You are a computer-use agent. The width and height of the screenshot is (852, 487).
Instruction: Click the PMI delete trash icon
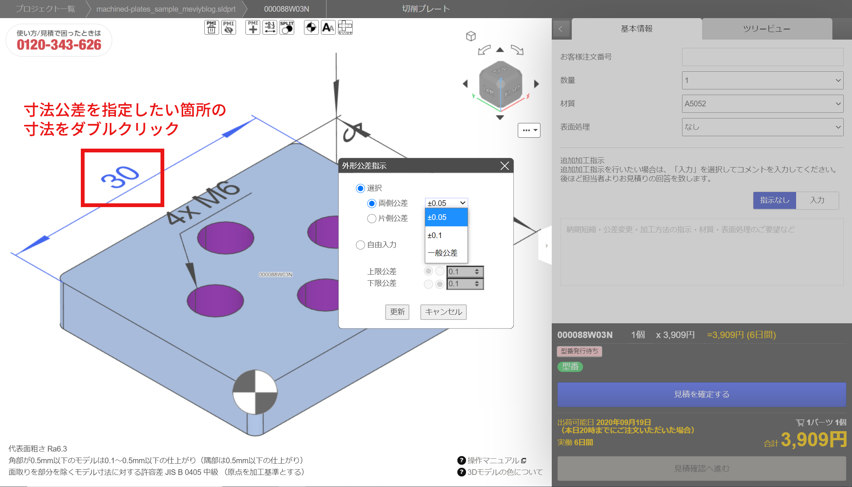(211, 28)
